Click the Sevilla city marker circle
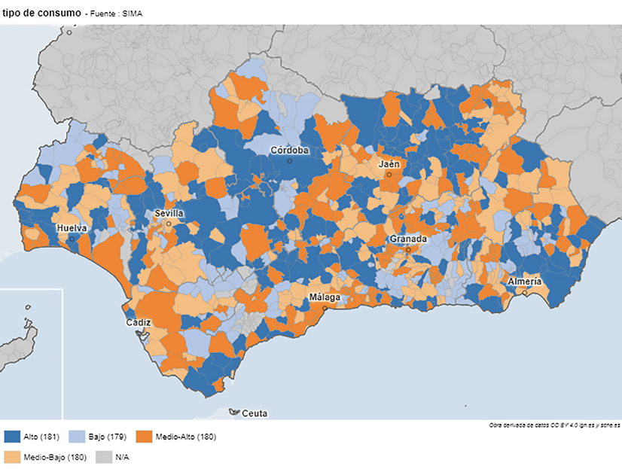622x469 pixels. 169,224
